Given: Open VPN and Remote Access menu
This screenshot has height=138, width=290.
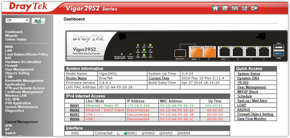Looking at the screenshot, I should (x=25, y=88).
